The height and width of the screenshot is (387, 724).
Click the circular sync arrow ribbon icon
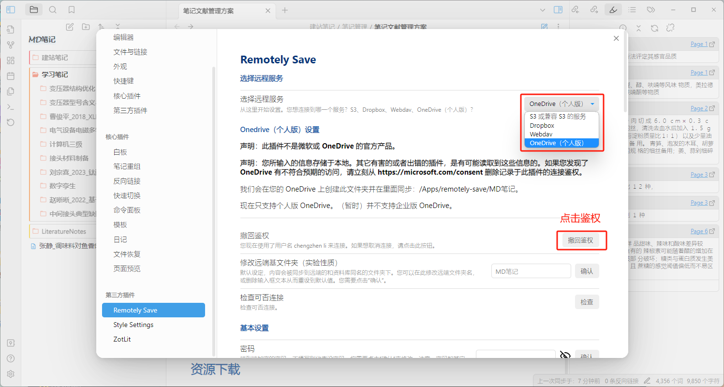click(11, 122)
